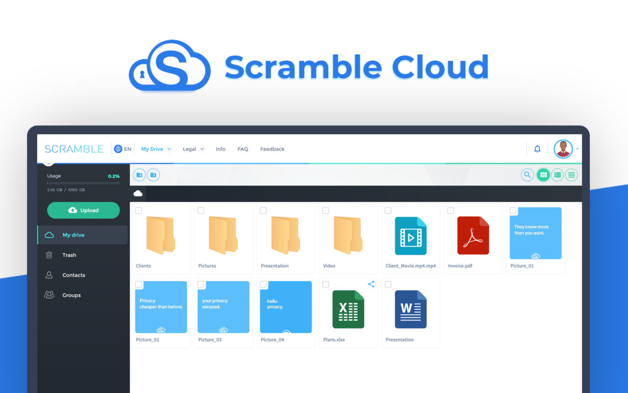Click the 0.2% usage value
The image size is (628, 393).
coord(114,176)
